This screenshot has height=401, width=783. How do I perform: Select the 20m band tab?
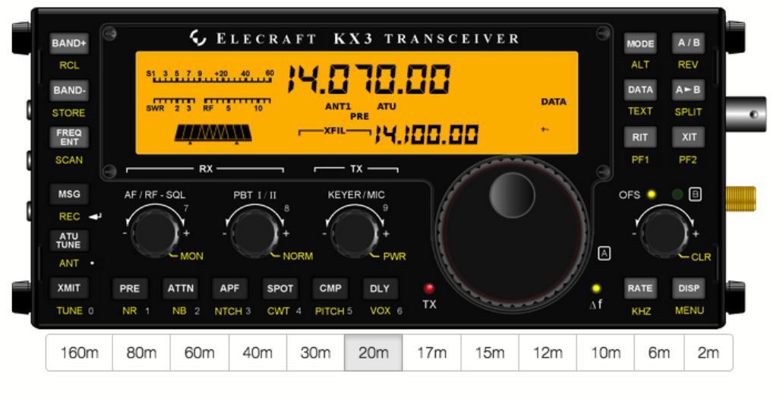pos(374,352)
